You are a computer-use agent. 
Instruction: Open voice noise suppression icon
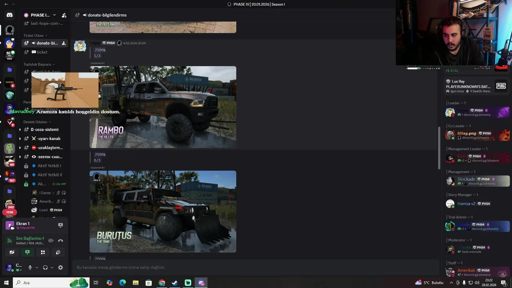[x=51, y=240]
